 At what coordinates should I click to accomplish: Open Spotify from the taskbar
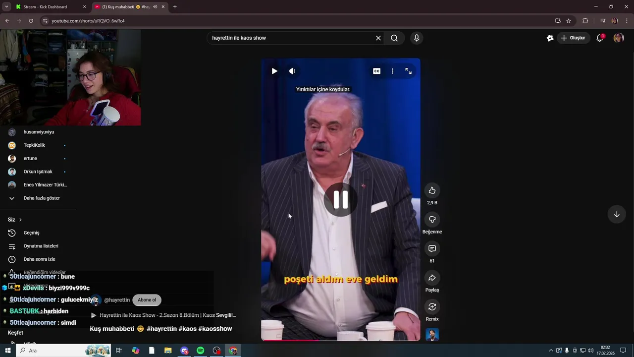point(200,351)
